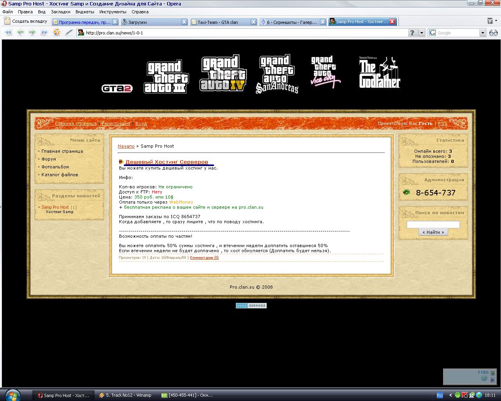Image resolution: width=501 pixels, height=401 pixels.
Task: Click the arrow icon before the article title
Action: 121,162
